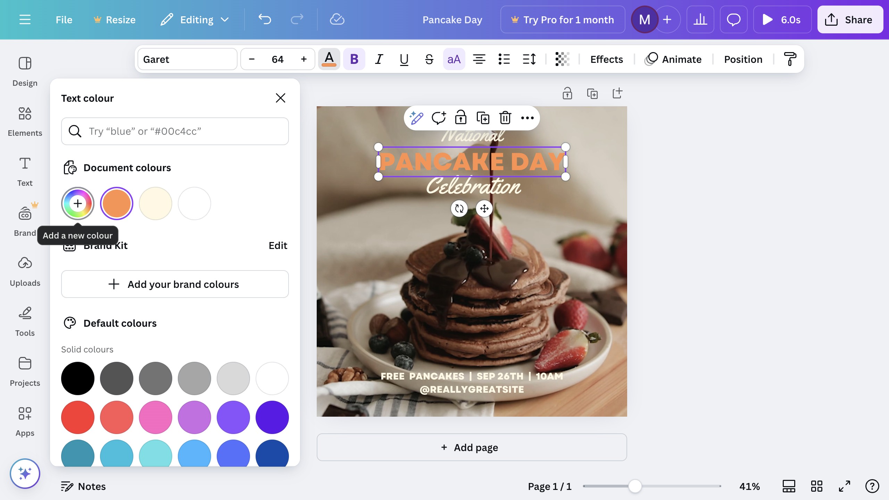Open the File menu

(64, 20)
